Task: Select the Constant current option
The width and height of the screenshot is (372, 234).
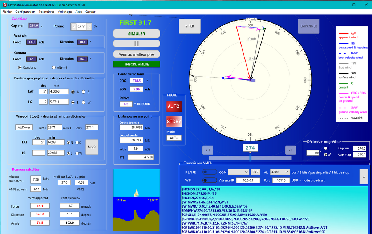Action: 20,67
